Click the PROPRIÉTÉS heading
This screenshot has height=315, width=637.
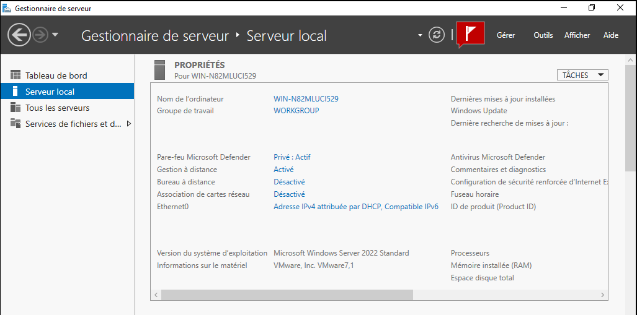(x=200, y=65)
